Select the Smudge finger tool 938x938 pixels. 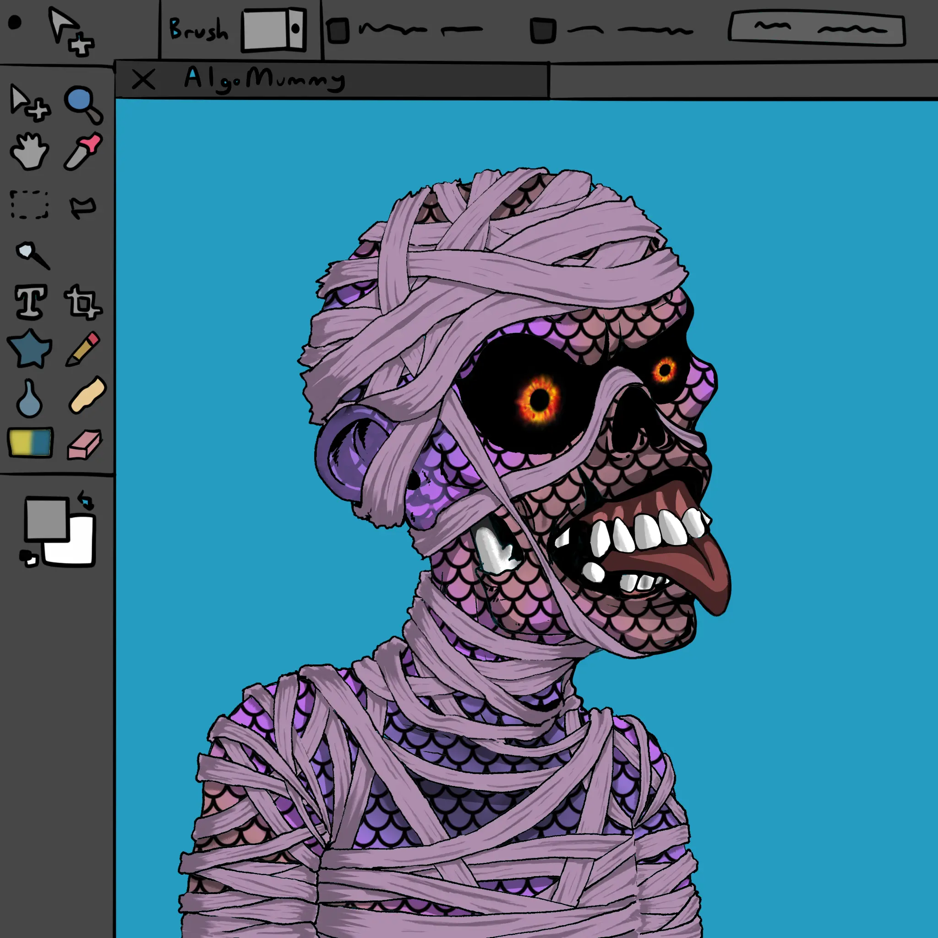point(87,395)
